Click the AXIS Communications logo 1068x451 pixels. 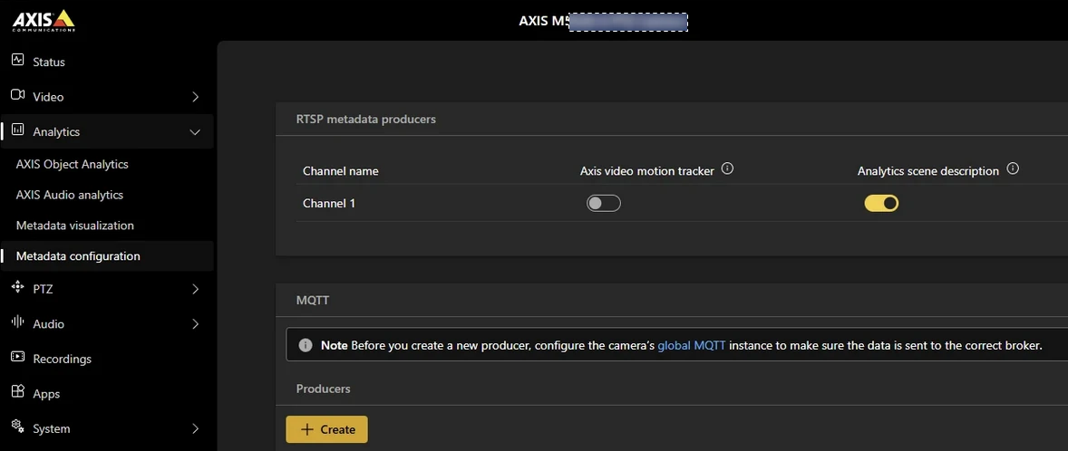44,21
